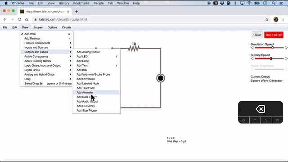This screenshot has height=162, width=288.
Task: Expand Active Building Blocks submenu
Action: click(46, 61)
